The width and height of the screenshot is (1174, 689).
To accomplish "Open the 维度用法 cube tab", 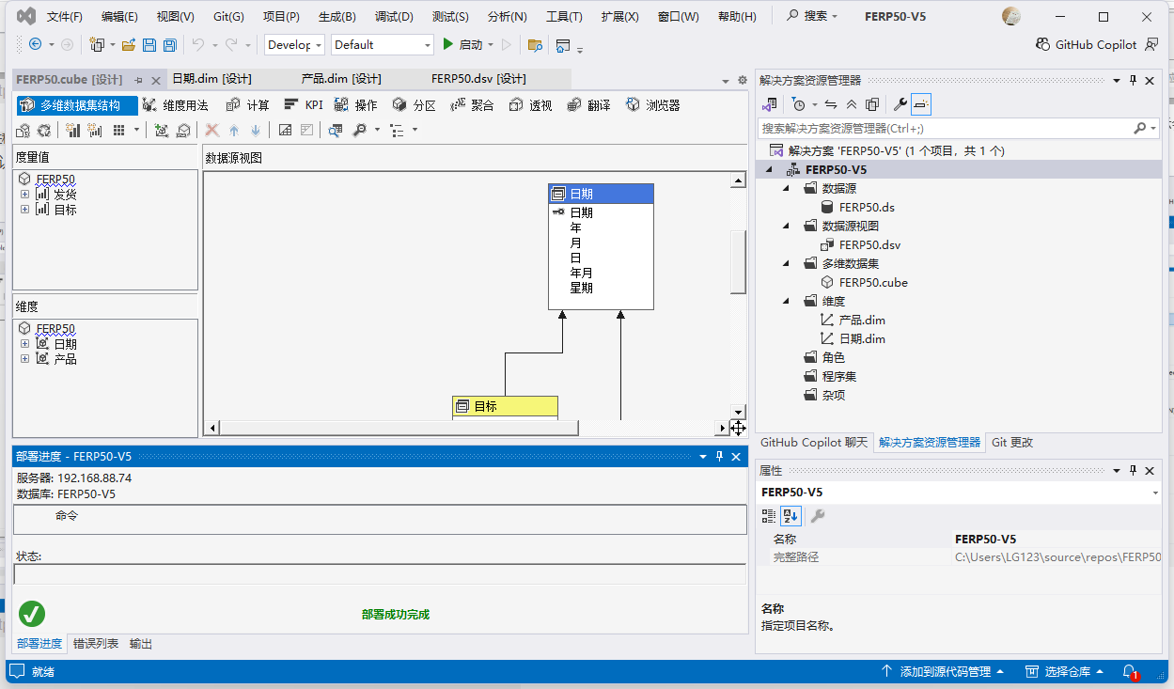I will pos(176,105).
